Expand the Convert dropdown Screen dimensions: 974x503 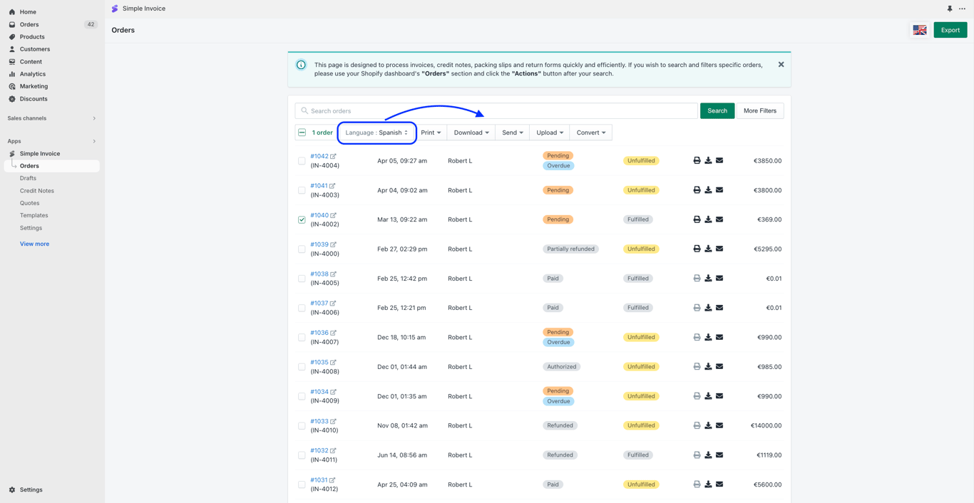pos(591,133)
